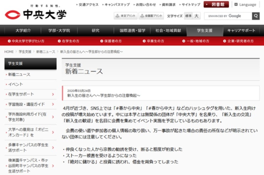Expand the オピニオンカード item chevron
The width and height of the screenshot is (264, 175).
coord(53,132)
